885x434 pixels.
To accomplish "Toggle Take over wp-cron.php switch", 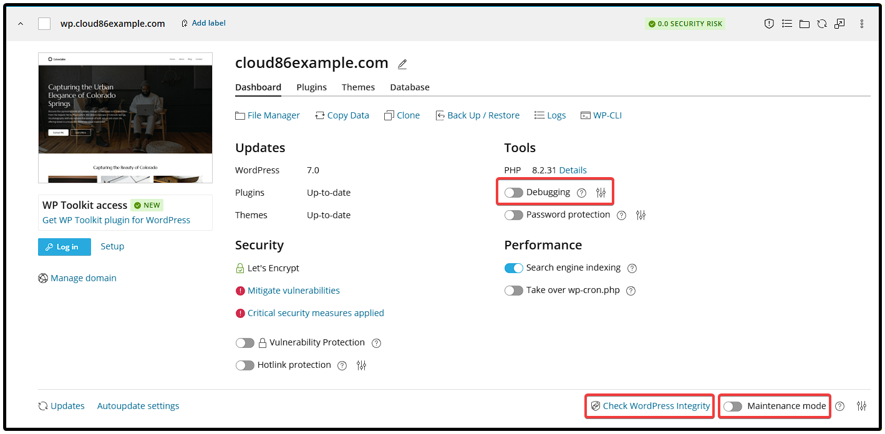I will tap(514, 291).
